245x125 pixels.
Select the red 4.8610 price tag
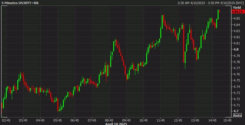[x=237, y=12]
